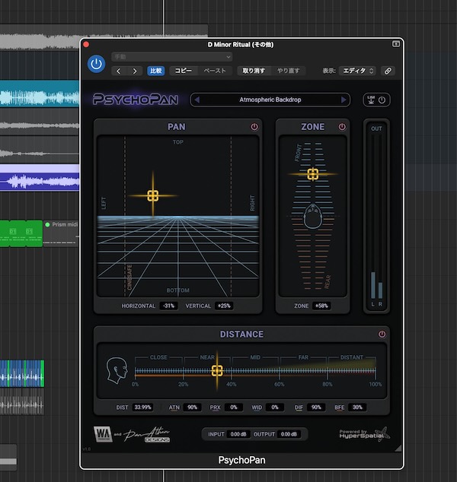
Task: Click the FAR label on the distance scale
Action: point(303,357)
